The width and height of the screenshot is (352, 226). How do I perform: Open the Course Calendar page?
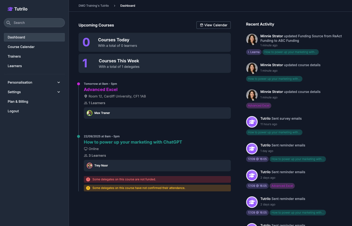click(x=21, y=47)
